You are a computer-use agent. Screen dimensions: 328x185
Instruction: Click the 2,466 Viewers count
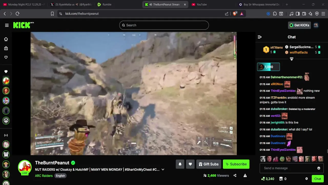pyautogui.click(x=216, y=175)
